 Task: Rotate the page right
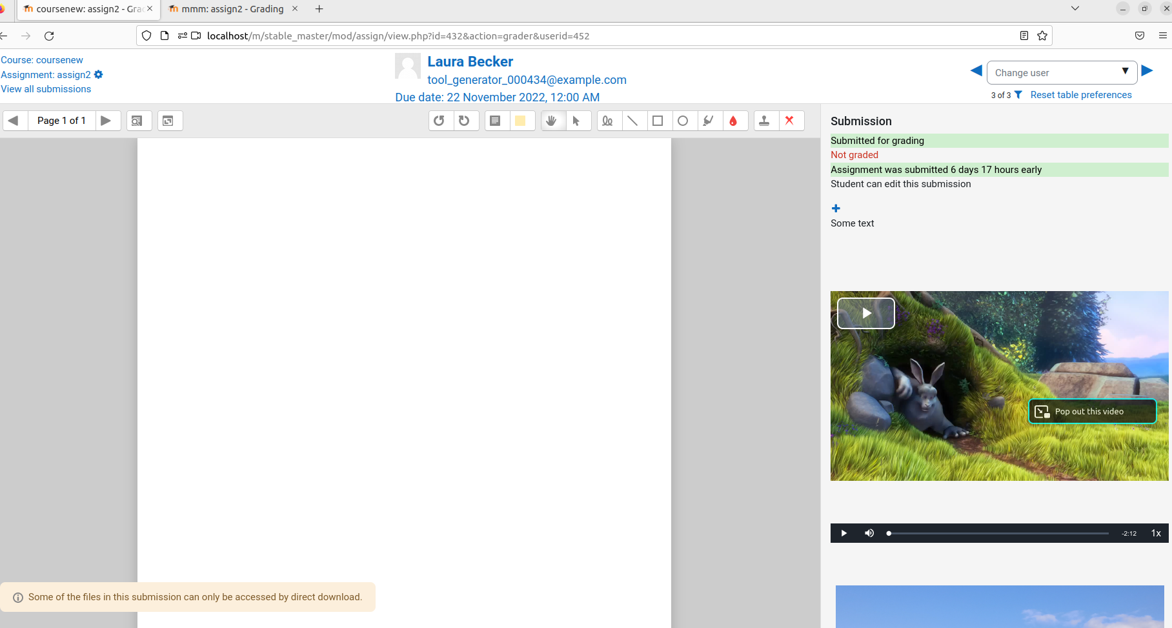click(465, 121)
